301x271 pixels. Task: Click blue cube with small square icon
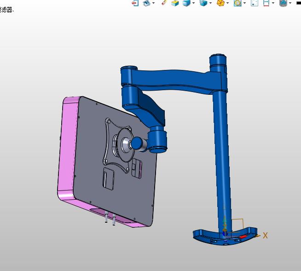click(203, 3)
